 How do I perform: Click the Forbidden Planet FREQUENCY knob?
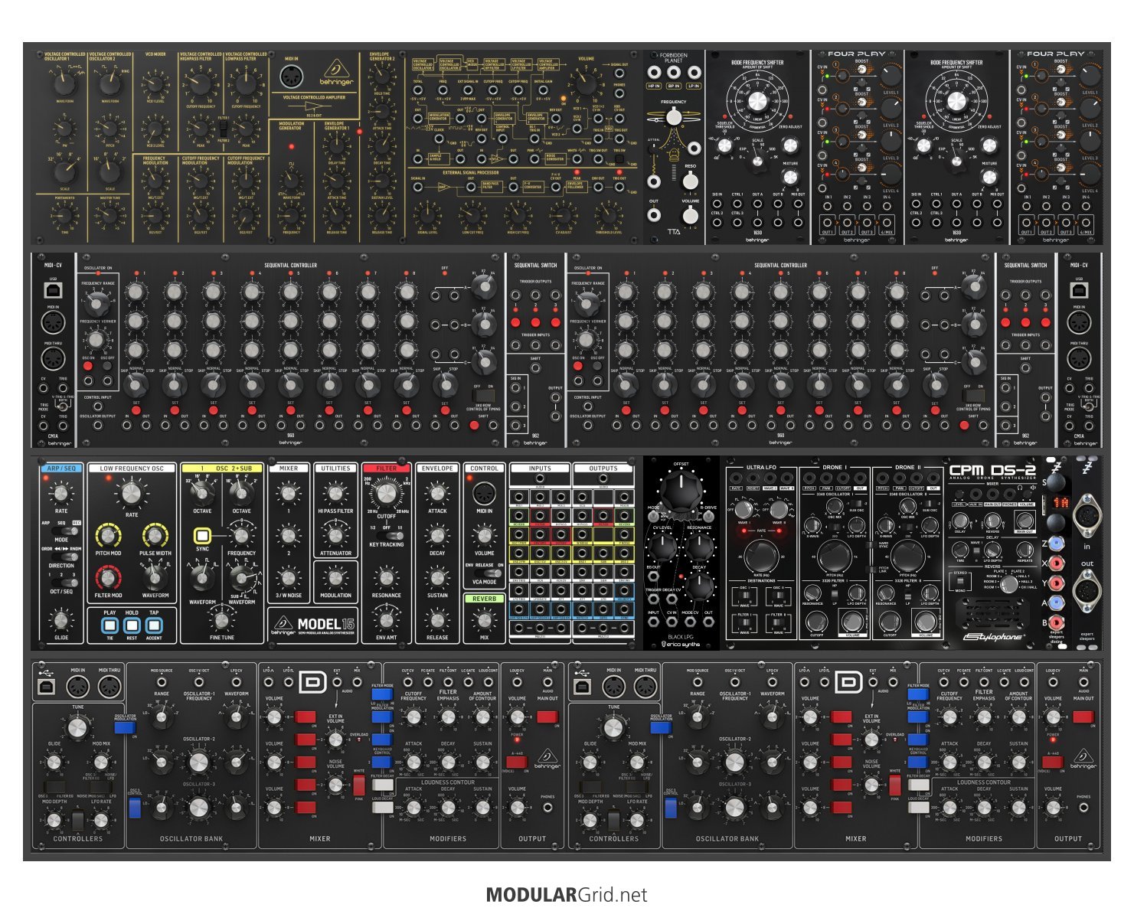[x=674, y=117]
